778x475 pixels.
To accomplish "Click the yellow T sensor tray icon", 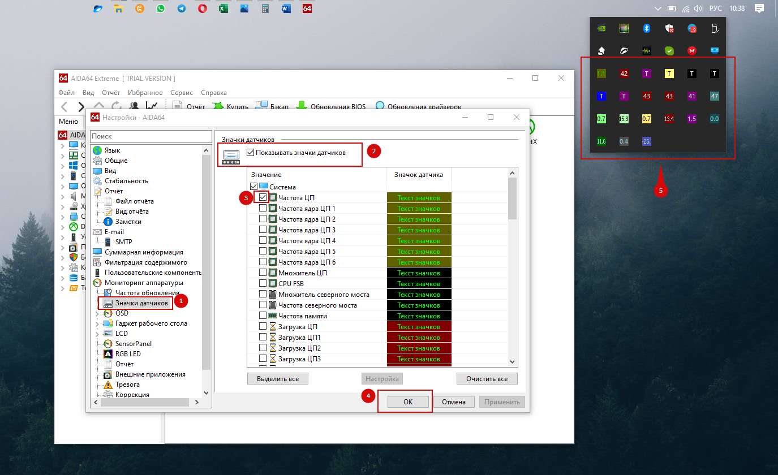I will tap(669, 74).
